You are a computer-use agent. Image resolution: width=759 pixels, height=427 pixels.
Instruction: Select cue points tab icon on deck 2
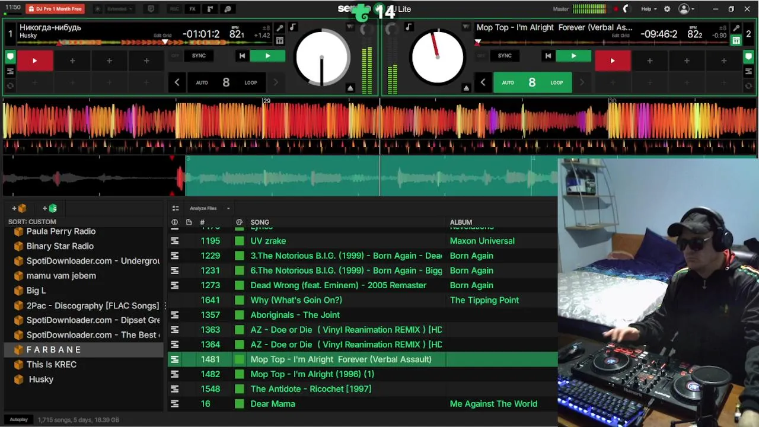click(748, 57)
